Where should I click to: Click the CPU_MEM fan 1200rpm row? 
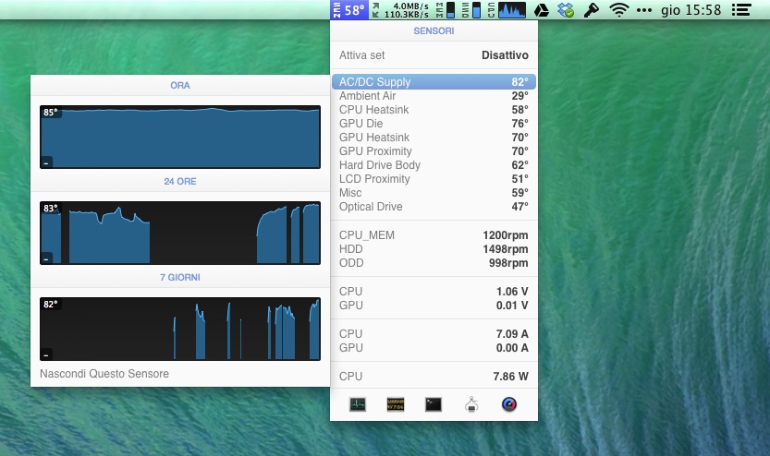click(x=434, y=235)
